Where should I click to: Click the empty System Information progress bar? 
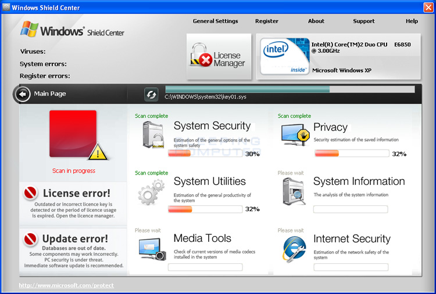point(351,209)
